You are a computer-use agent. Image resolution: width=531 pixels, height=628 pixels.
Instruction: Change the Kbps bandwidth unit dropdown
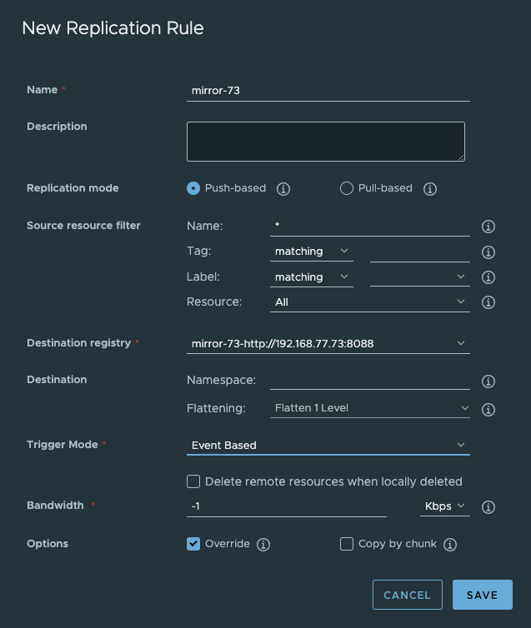pos(445,506)
